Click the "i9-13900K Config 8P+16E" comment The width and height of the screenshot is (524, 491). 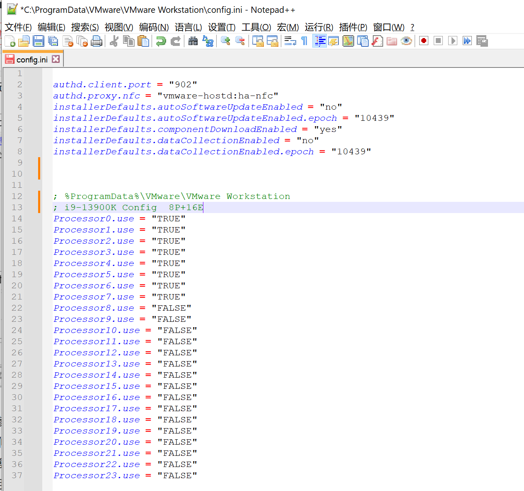(134, 207)
